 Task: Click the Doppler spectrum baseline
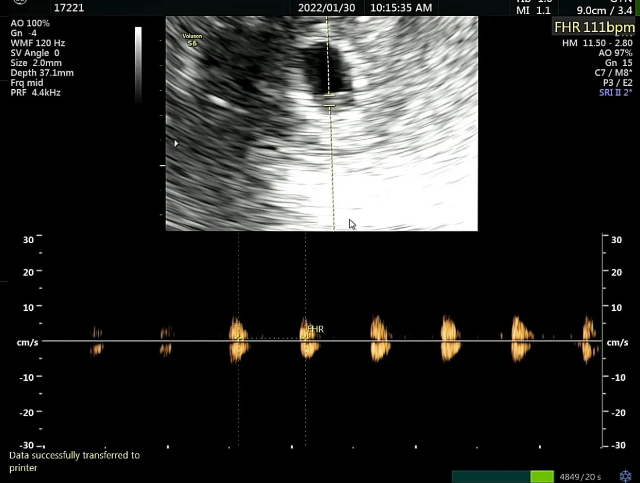click(322, 341)
